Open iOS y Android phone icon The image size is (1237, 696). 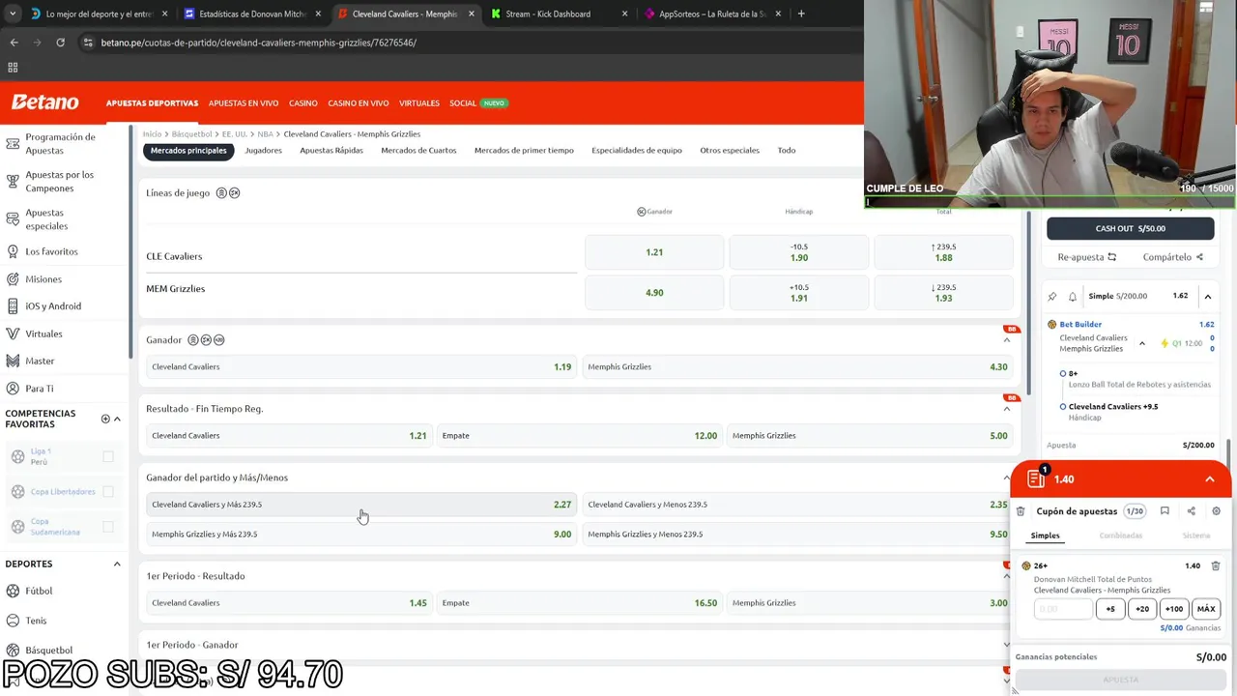tap(13, 305)
